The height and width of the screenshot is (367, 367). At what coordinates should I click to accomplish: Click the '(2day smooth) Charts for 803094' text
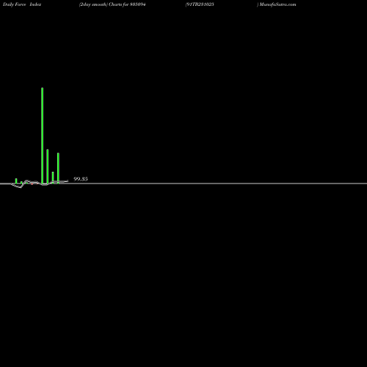[112, 4]
